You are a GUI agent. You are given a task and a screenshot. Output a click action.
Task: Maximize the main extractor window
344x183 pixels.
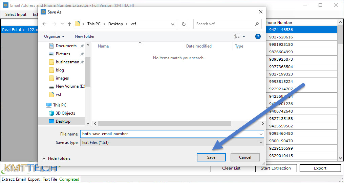pyautogui.click(x=320, y=5)
